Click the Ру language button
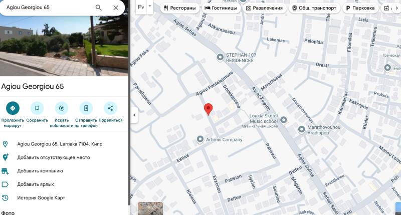 click(141, 7)
